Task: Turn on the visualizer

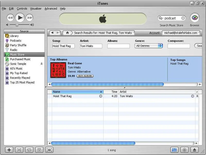Action: coord(184,150)
